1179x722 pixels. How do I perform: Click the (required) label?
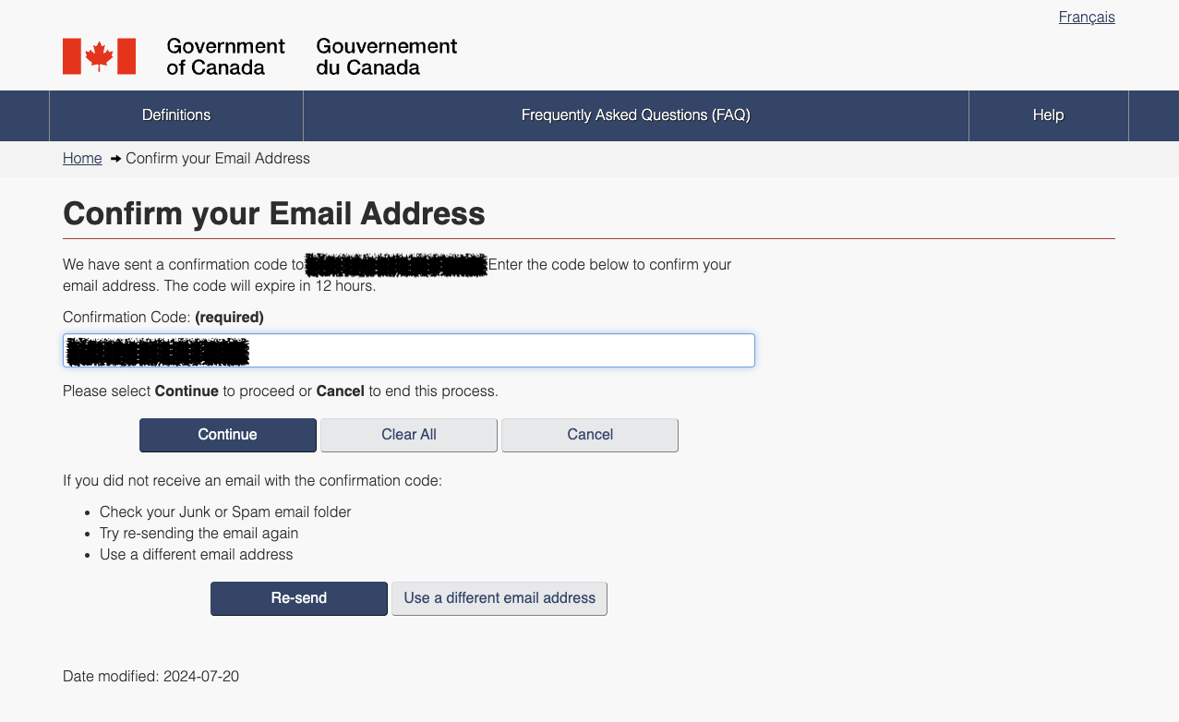(x=229, y=317)
